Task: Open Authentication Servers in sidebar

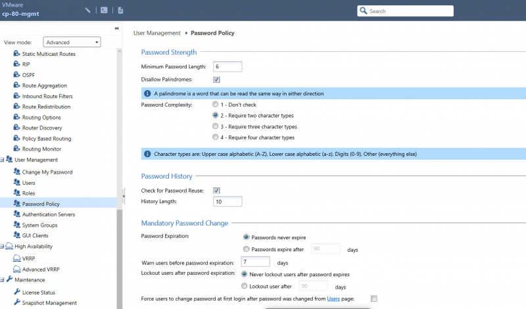Action: tap(48, 214)
